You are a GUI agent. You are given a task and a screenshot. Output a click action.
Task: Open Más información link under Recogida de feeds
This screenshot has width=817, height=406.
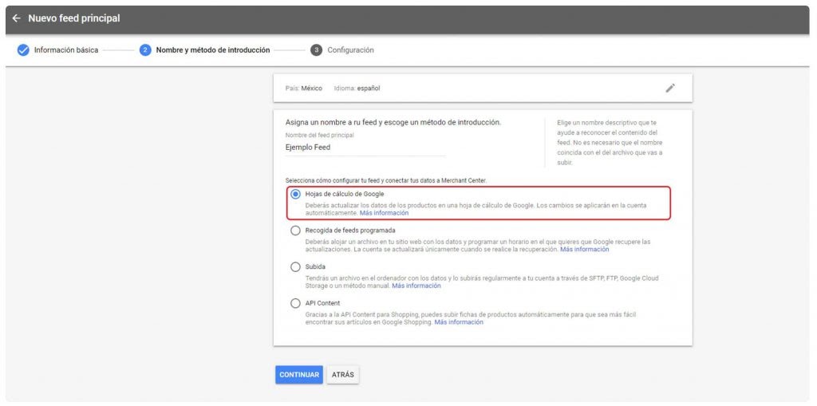pyautogui.click(x=584, y=249)
